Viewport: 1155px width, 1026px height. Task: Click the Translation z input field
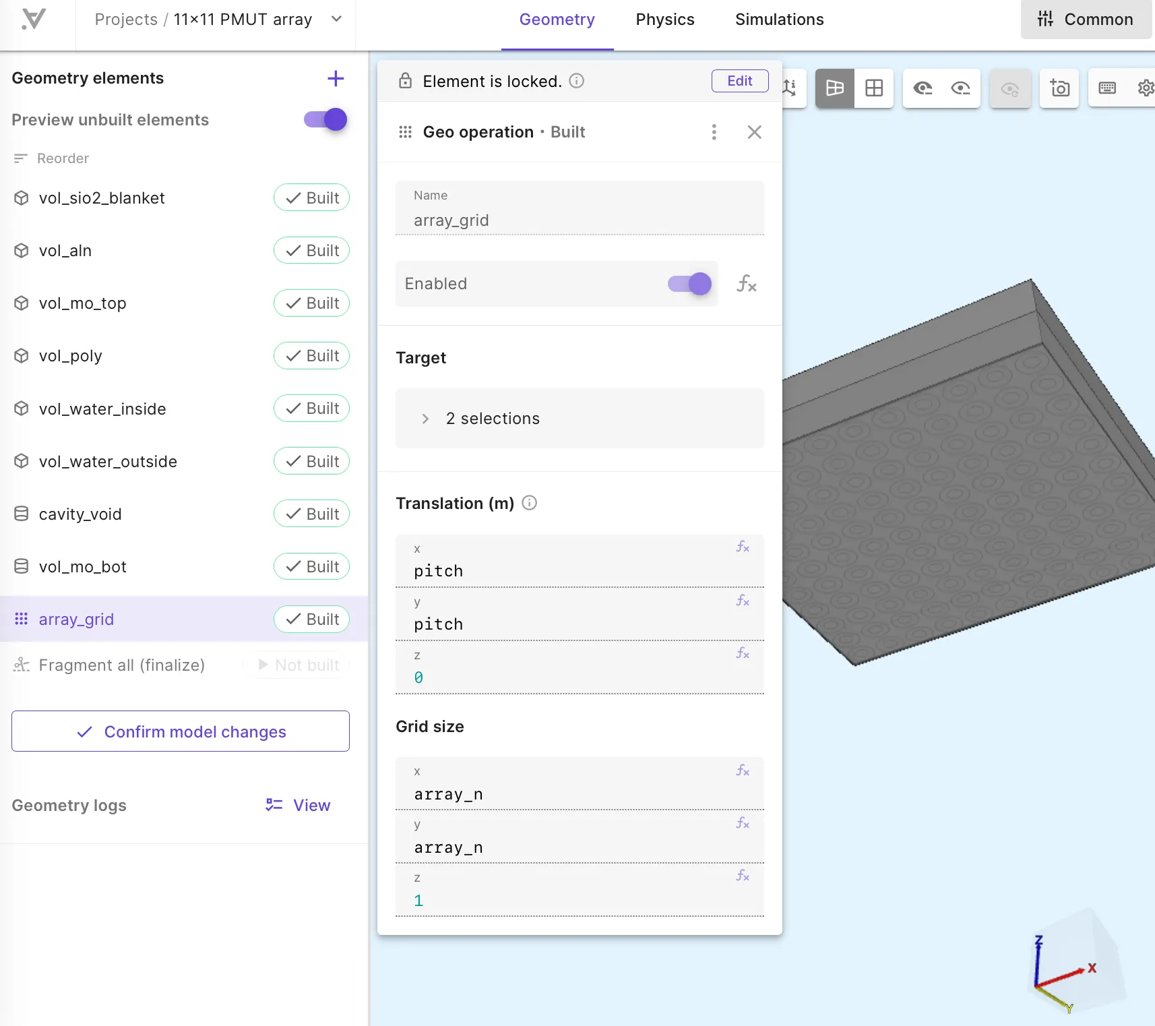pyautogui.click(x=580, y=667)
